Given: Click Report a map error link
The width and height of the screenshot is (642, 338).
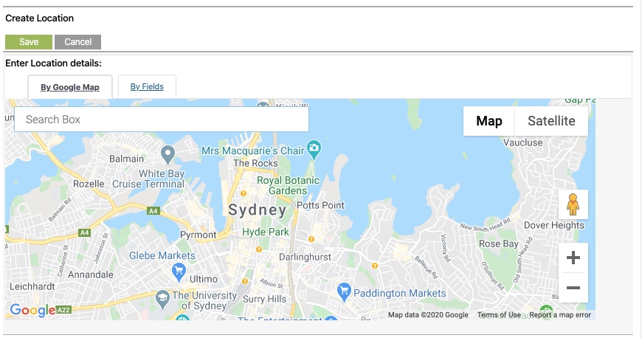Looking at the screenshot, I should (560, 314).
